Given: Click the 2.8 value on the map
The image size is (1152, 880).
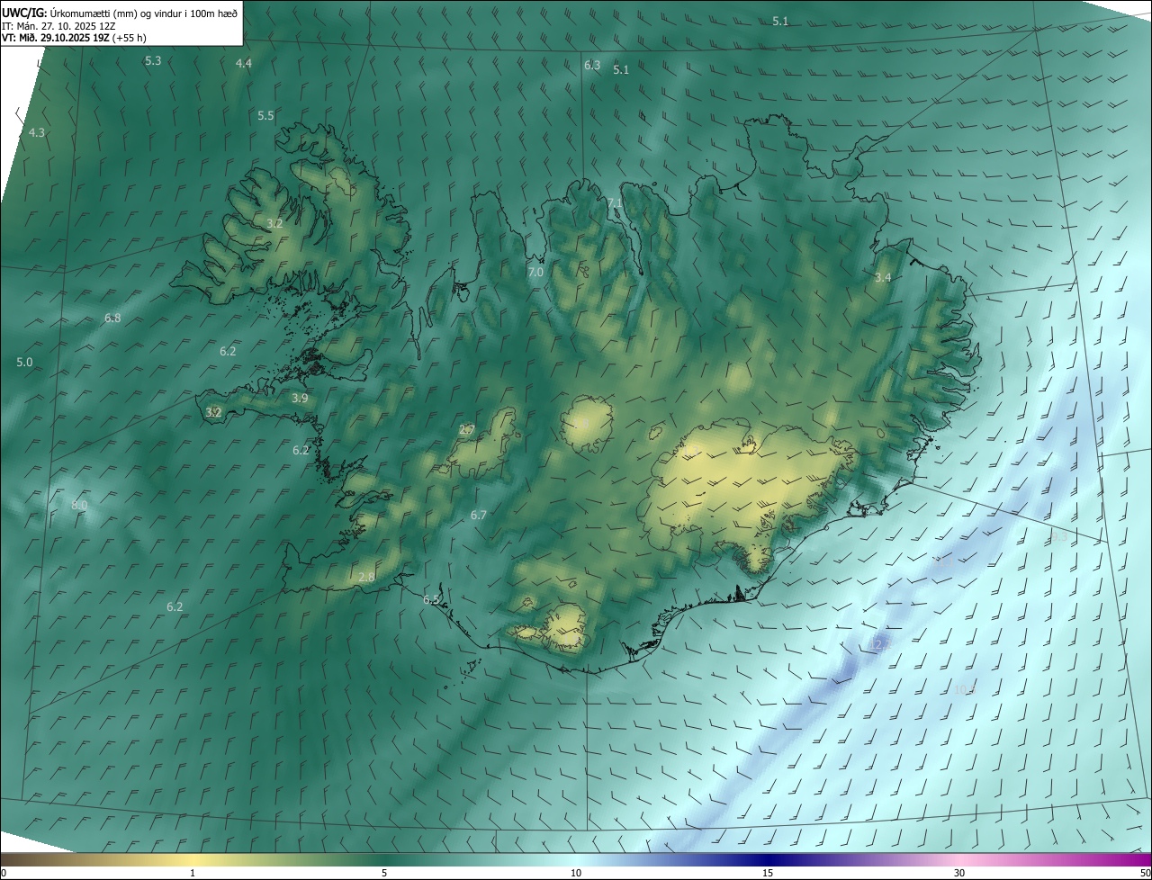Looking at the screenshot, I should (366, 577).
